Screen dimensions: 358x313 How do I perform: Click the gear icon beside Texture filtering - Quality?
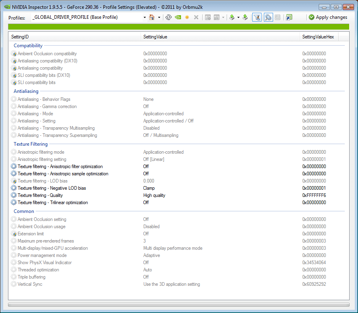tap(14, 195)
